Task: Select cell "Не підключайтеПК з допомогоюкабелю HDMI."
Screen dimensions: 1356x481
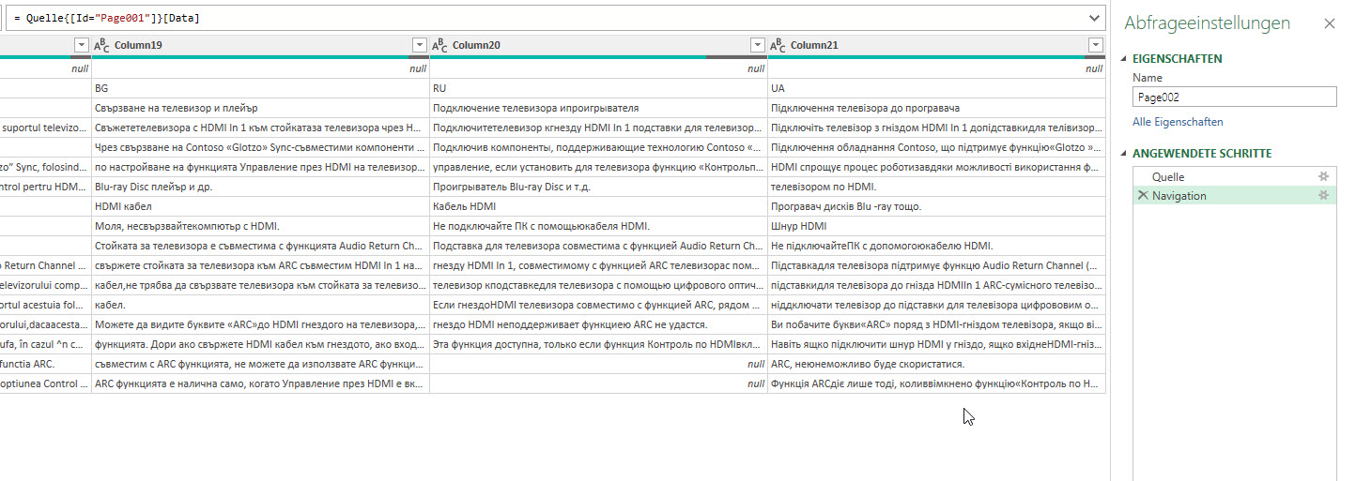Action: pos(936,246)
